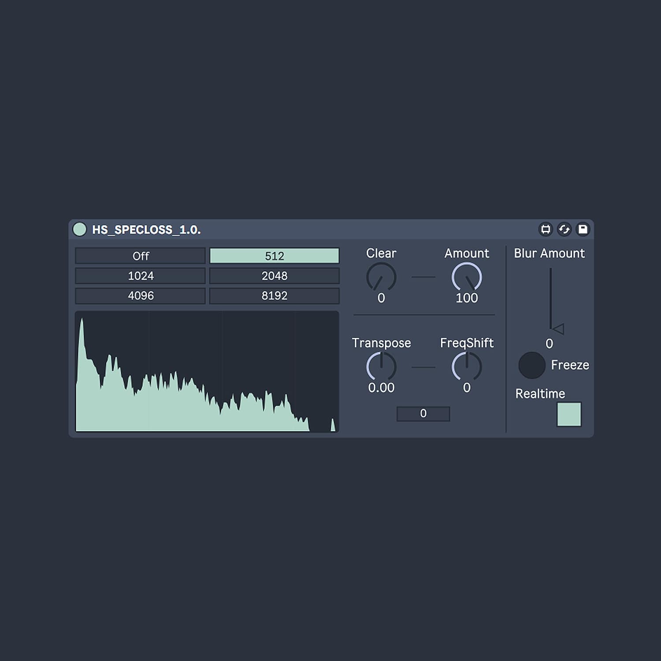
Task: Choose the 1024 FFT size
Action: [141, 276]
